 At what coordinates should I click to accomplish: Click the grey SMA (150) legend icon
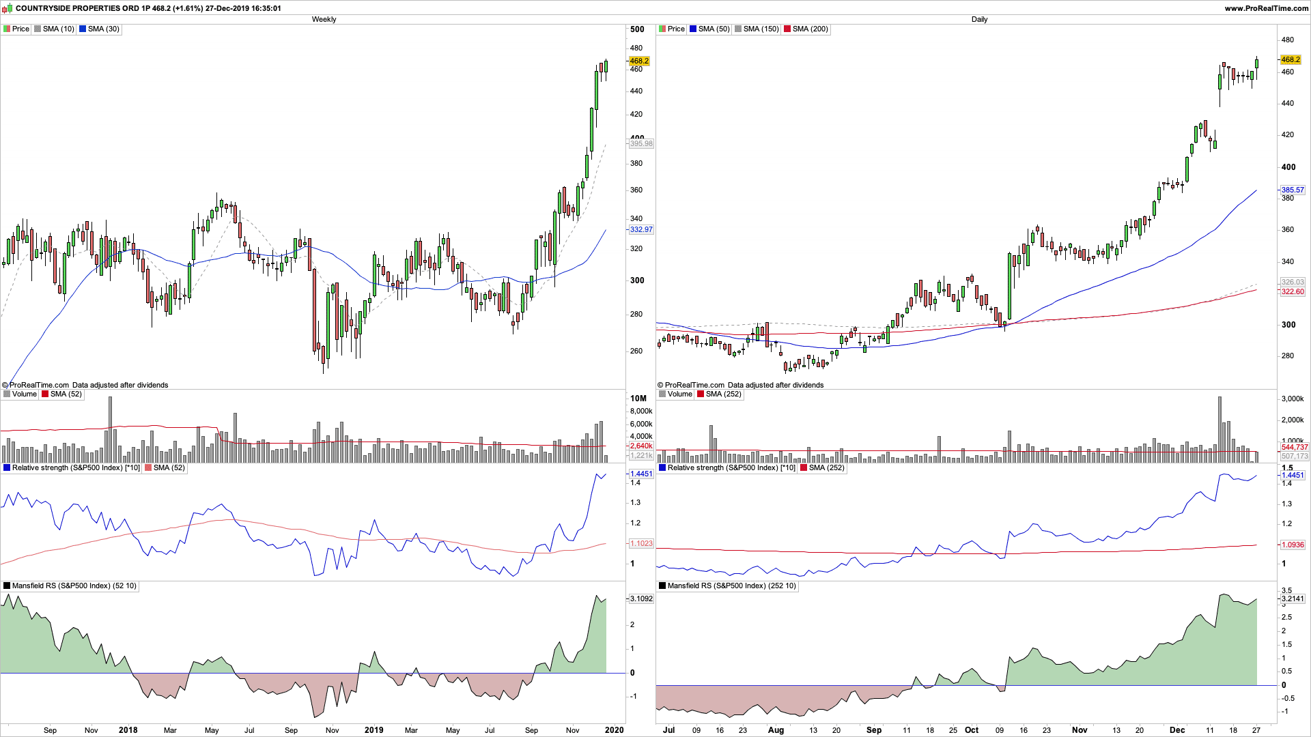(738, 29)
